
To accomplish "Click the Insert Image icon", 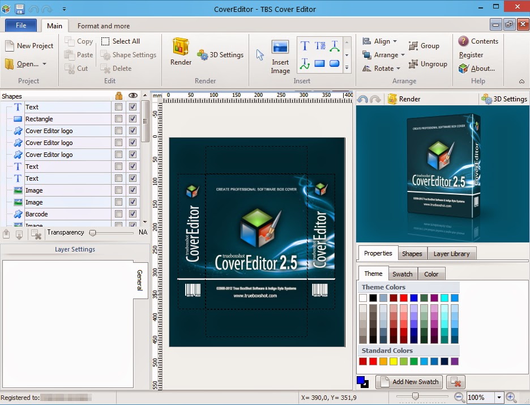I will pos(280,47).
